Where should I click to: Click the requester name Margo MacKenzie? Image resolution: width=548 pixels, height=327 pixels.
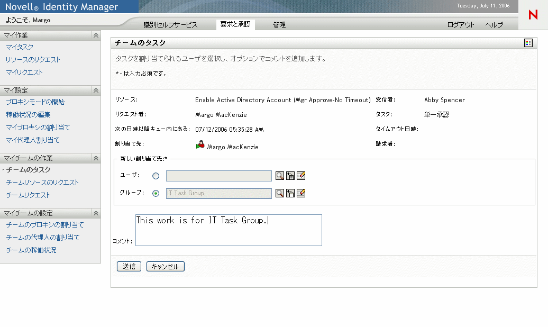pos(221,115)
